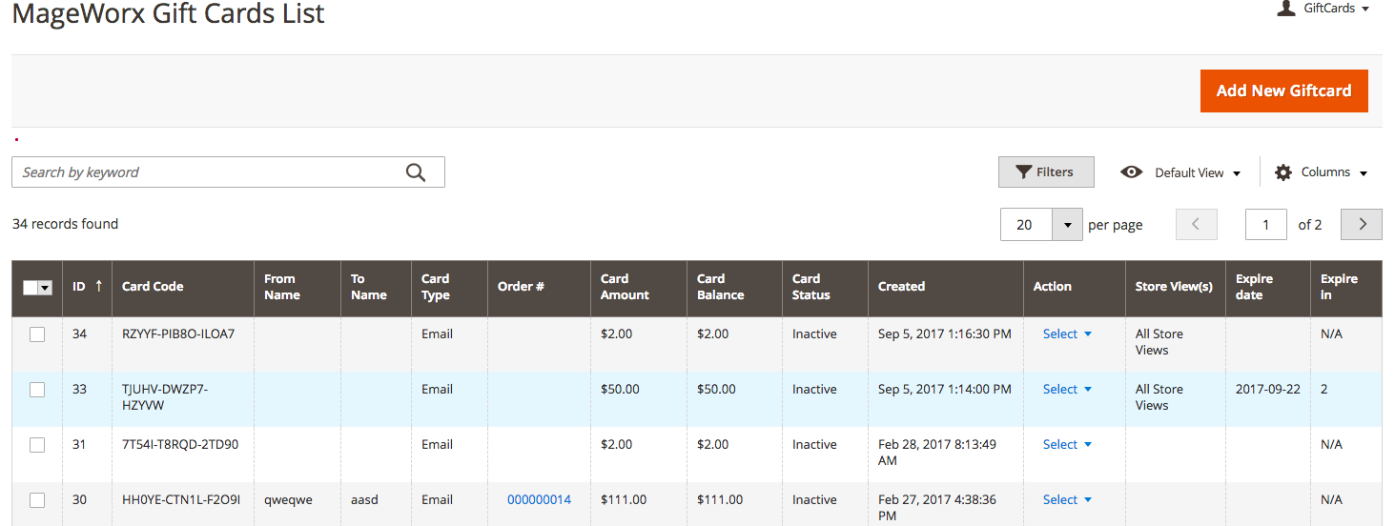Sort by Store View(s) column header
This screenshot has width=1395, height=526.
pos(1174,287)
